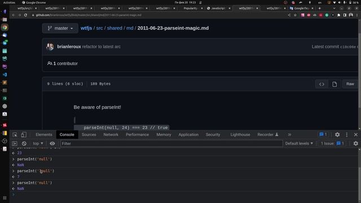361x203 pixels.
Task: Select the console output value 23
Action: click(19, 153)
